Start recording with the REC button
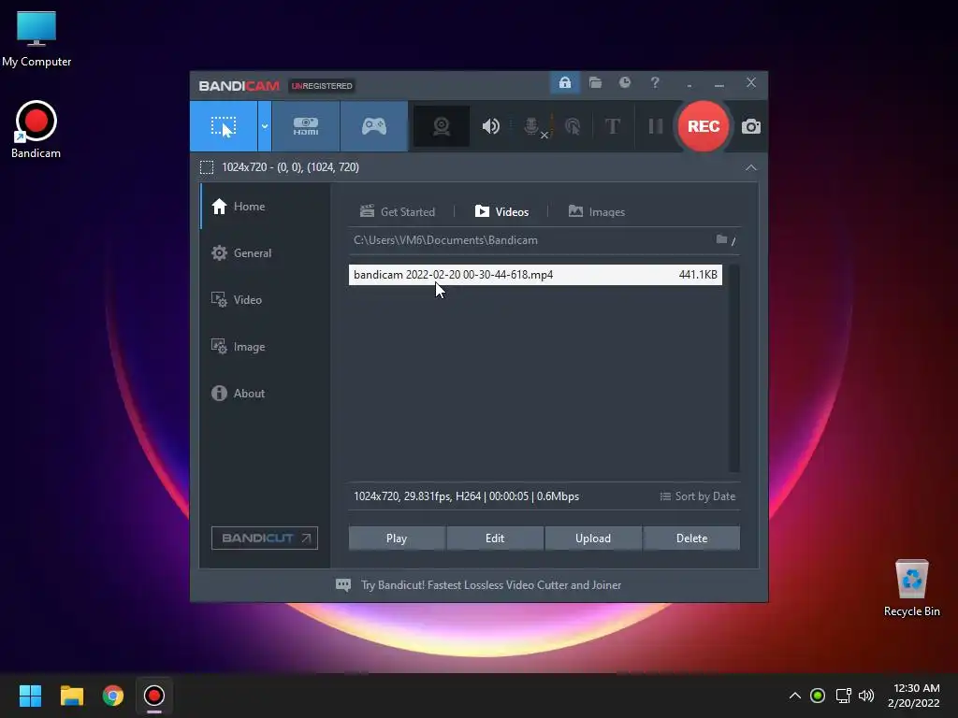This screenshot has height=718, width=958. [704, 126]
